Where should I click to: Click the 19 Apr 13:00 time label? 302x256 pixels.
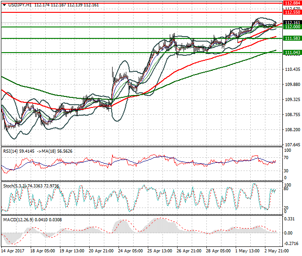coord(72,251)
